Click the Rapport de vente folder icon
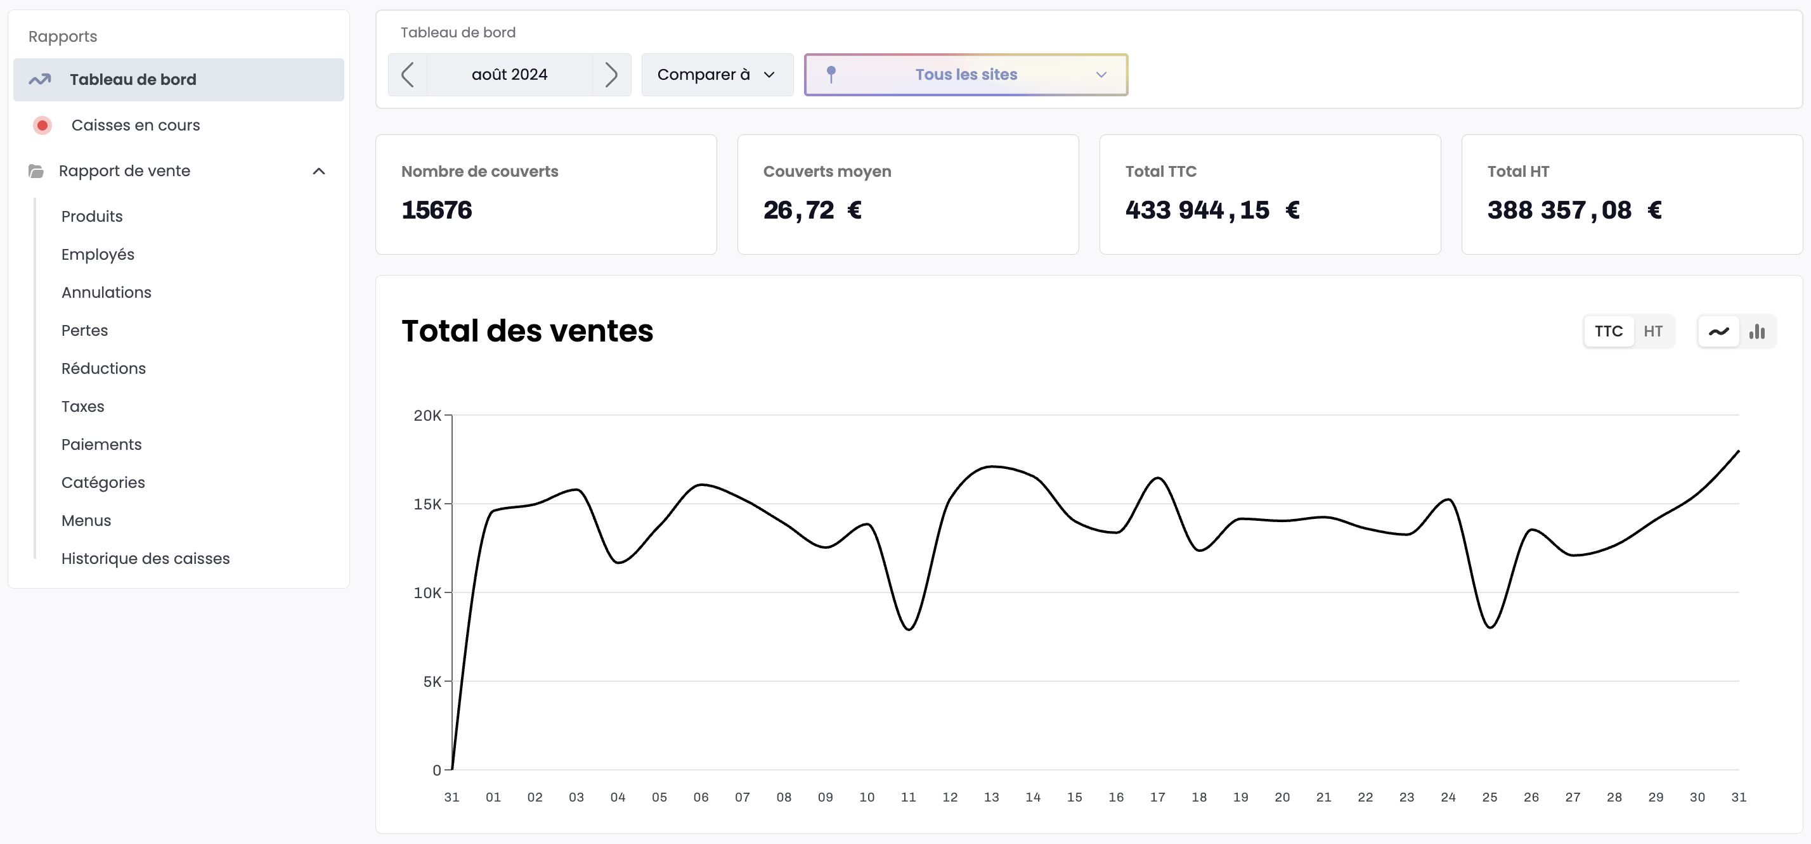The image size is (1811, 844). (x=36, y=171)
